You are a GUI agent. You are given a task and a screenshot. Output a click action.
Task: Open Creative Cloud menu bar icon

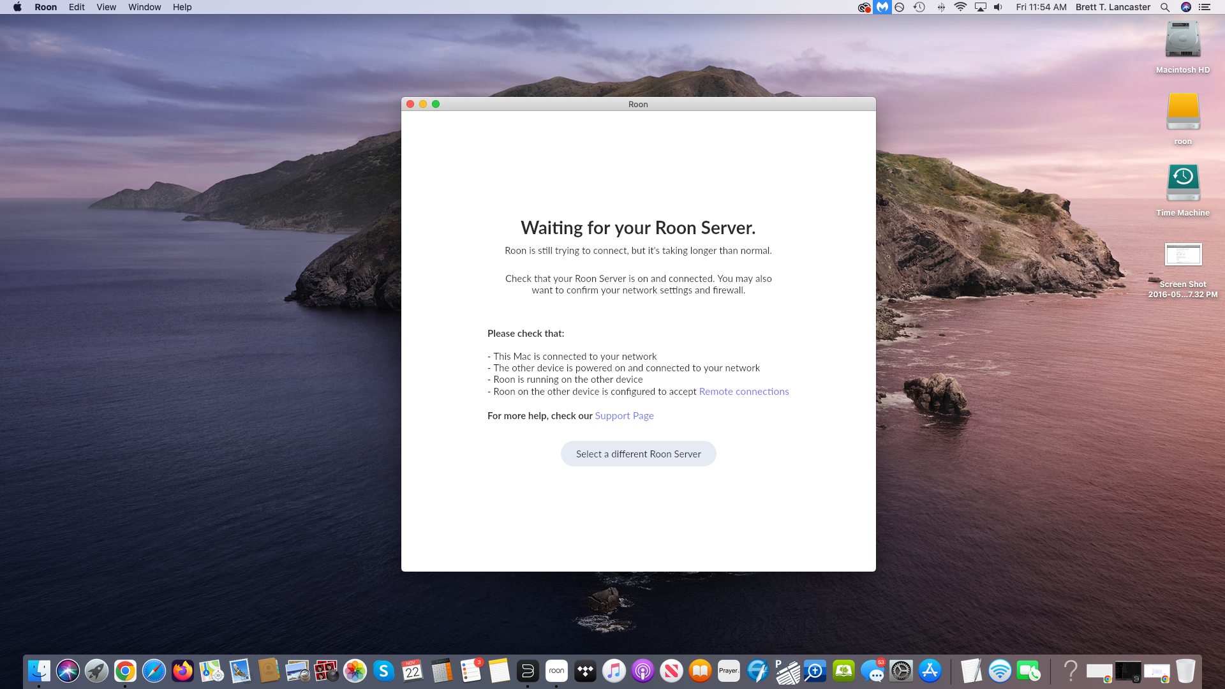pos(864,7)
